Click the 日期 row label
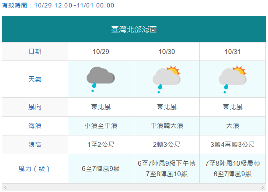The image size is (268, 192). click(35, 52)
